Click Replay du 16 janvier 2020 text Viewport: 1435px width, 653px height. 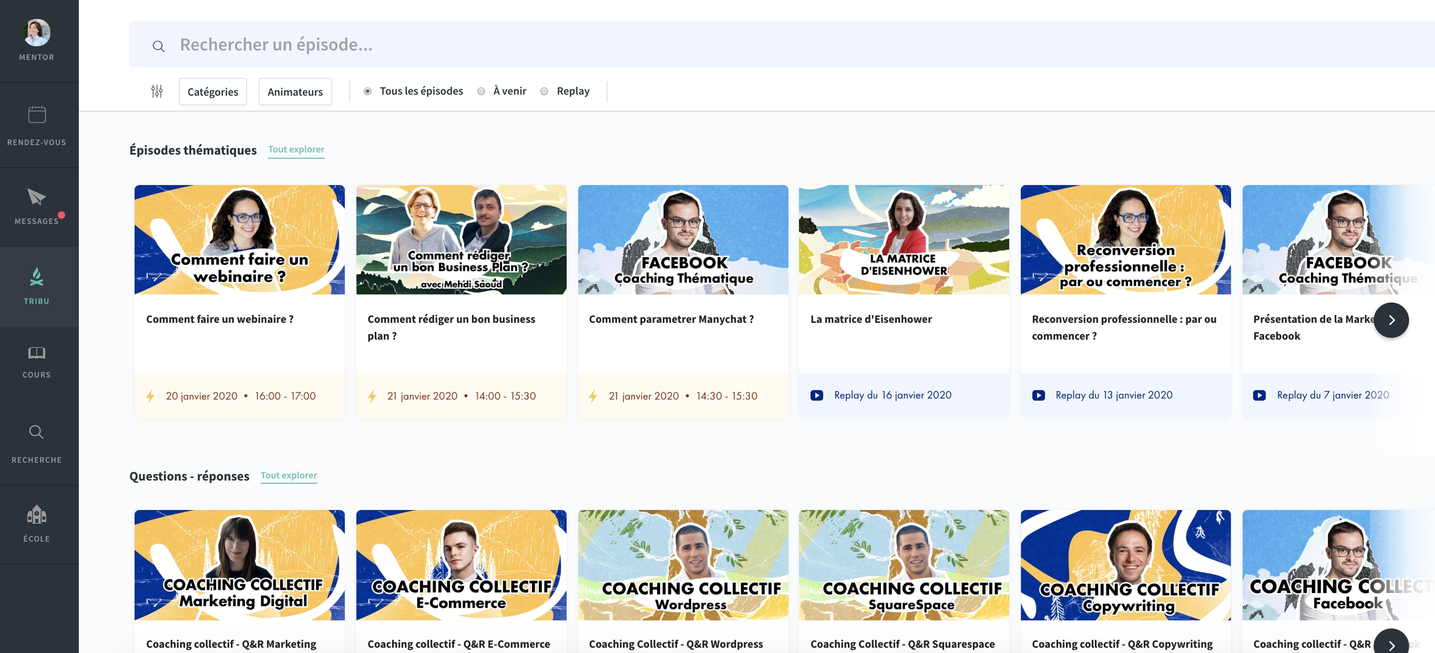tap(893, 395)
